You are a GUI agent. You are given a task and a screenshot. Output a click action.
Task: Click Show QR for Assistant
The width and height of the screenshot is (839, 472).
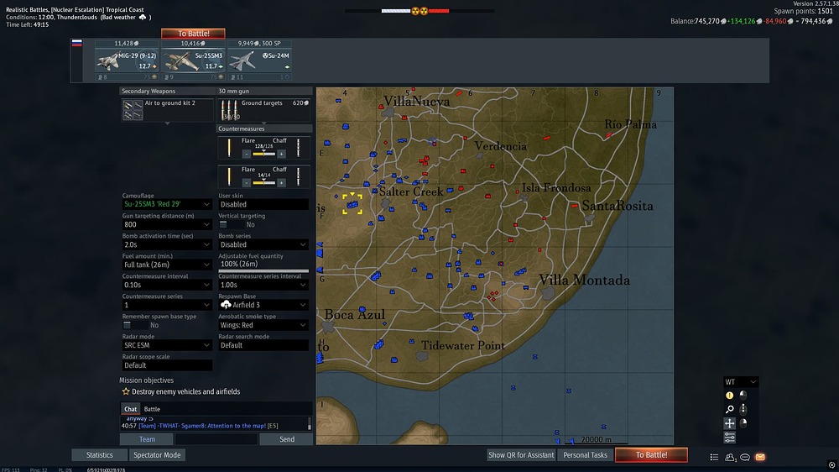pos(521,455)
